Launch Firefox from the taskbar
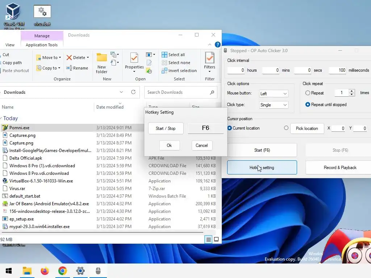Image resolution: width=371 pixels, height=278 pixels. [45, 271]
